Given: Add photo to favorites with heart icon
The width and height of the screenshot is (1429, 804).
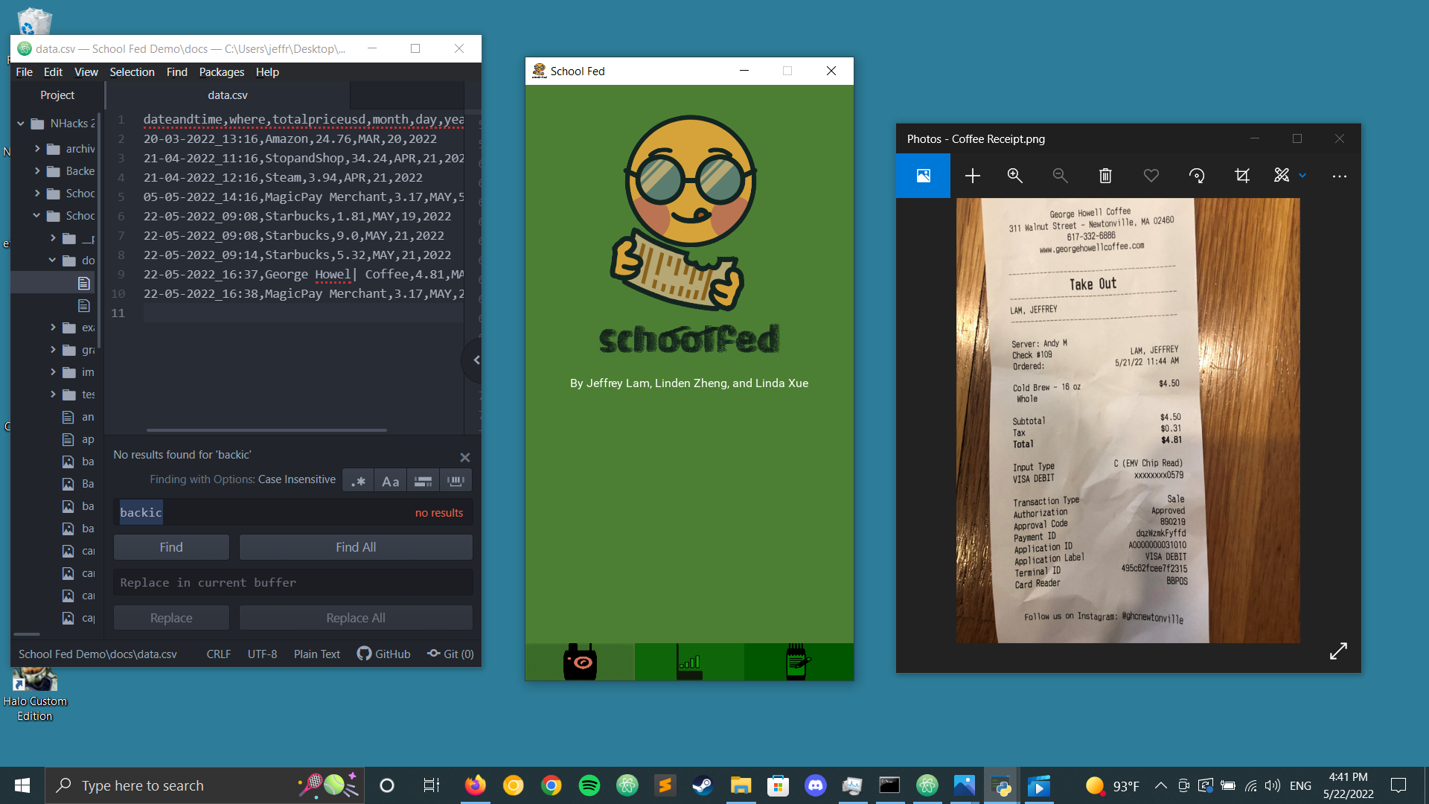Looking at the screenshot, I should [x=1151, y=176].
